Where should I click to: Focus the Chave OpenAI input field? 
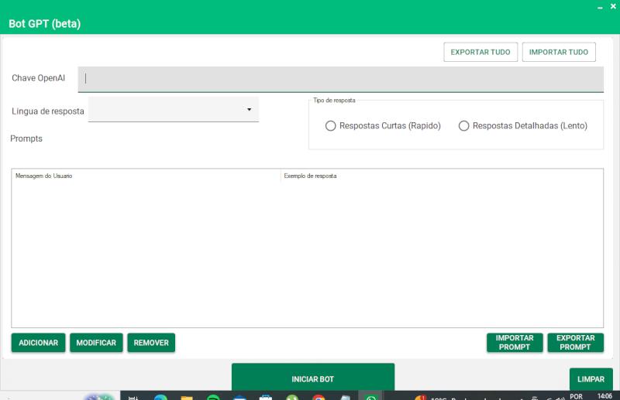(x=340, y=80)
